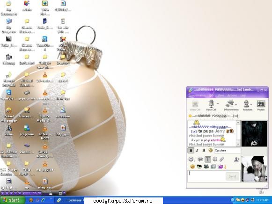Launch the eye plug-in icon
The height and width of the screenshot is (204, 272).
pos(199,167)
